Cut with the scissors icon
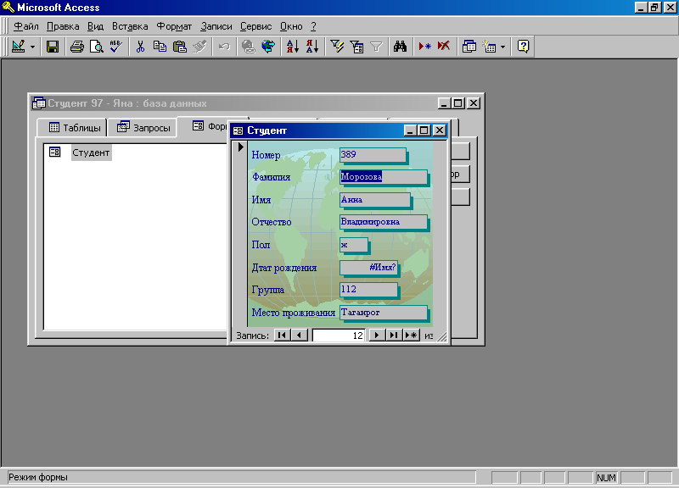 coord(140,47)
